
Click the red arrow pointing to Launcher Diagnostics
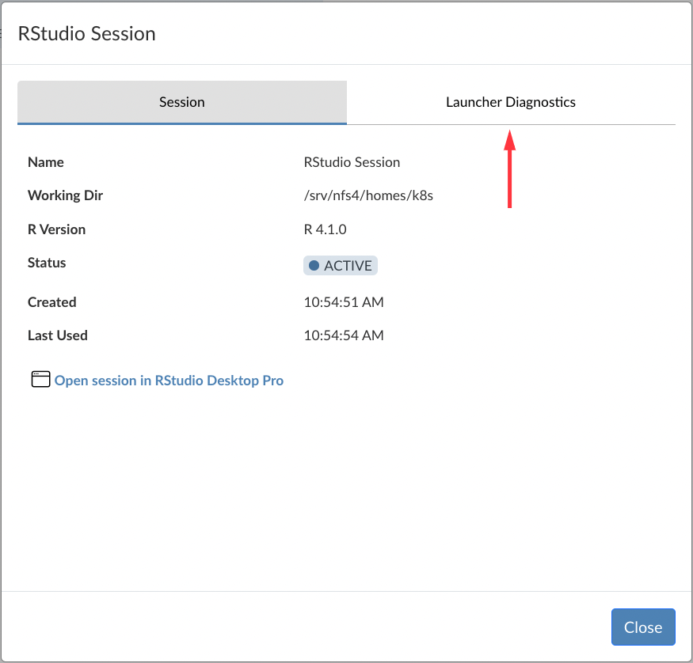[510, 170]
